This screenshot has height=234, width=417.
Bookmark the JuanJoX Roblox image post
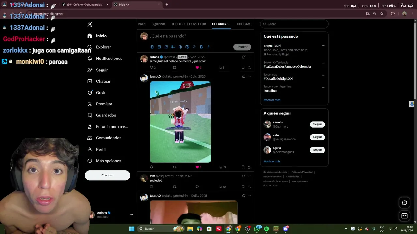tap(243, 167)
